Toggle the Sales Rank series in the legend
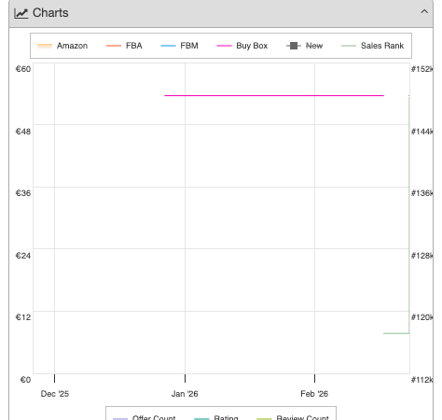The height and width of the screenshot is (420, 442). pyautogui.click(x=372, y=46)
